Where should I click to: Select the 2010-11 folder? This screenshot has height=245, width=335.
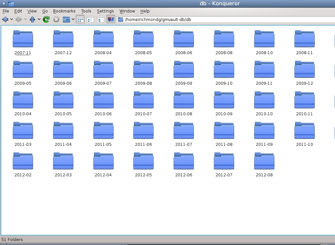[x=305, y=100]
